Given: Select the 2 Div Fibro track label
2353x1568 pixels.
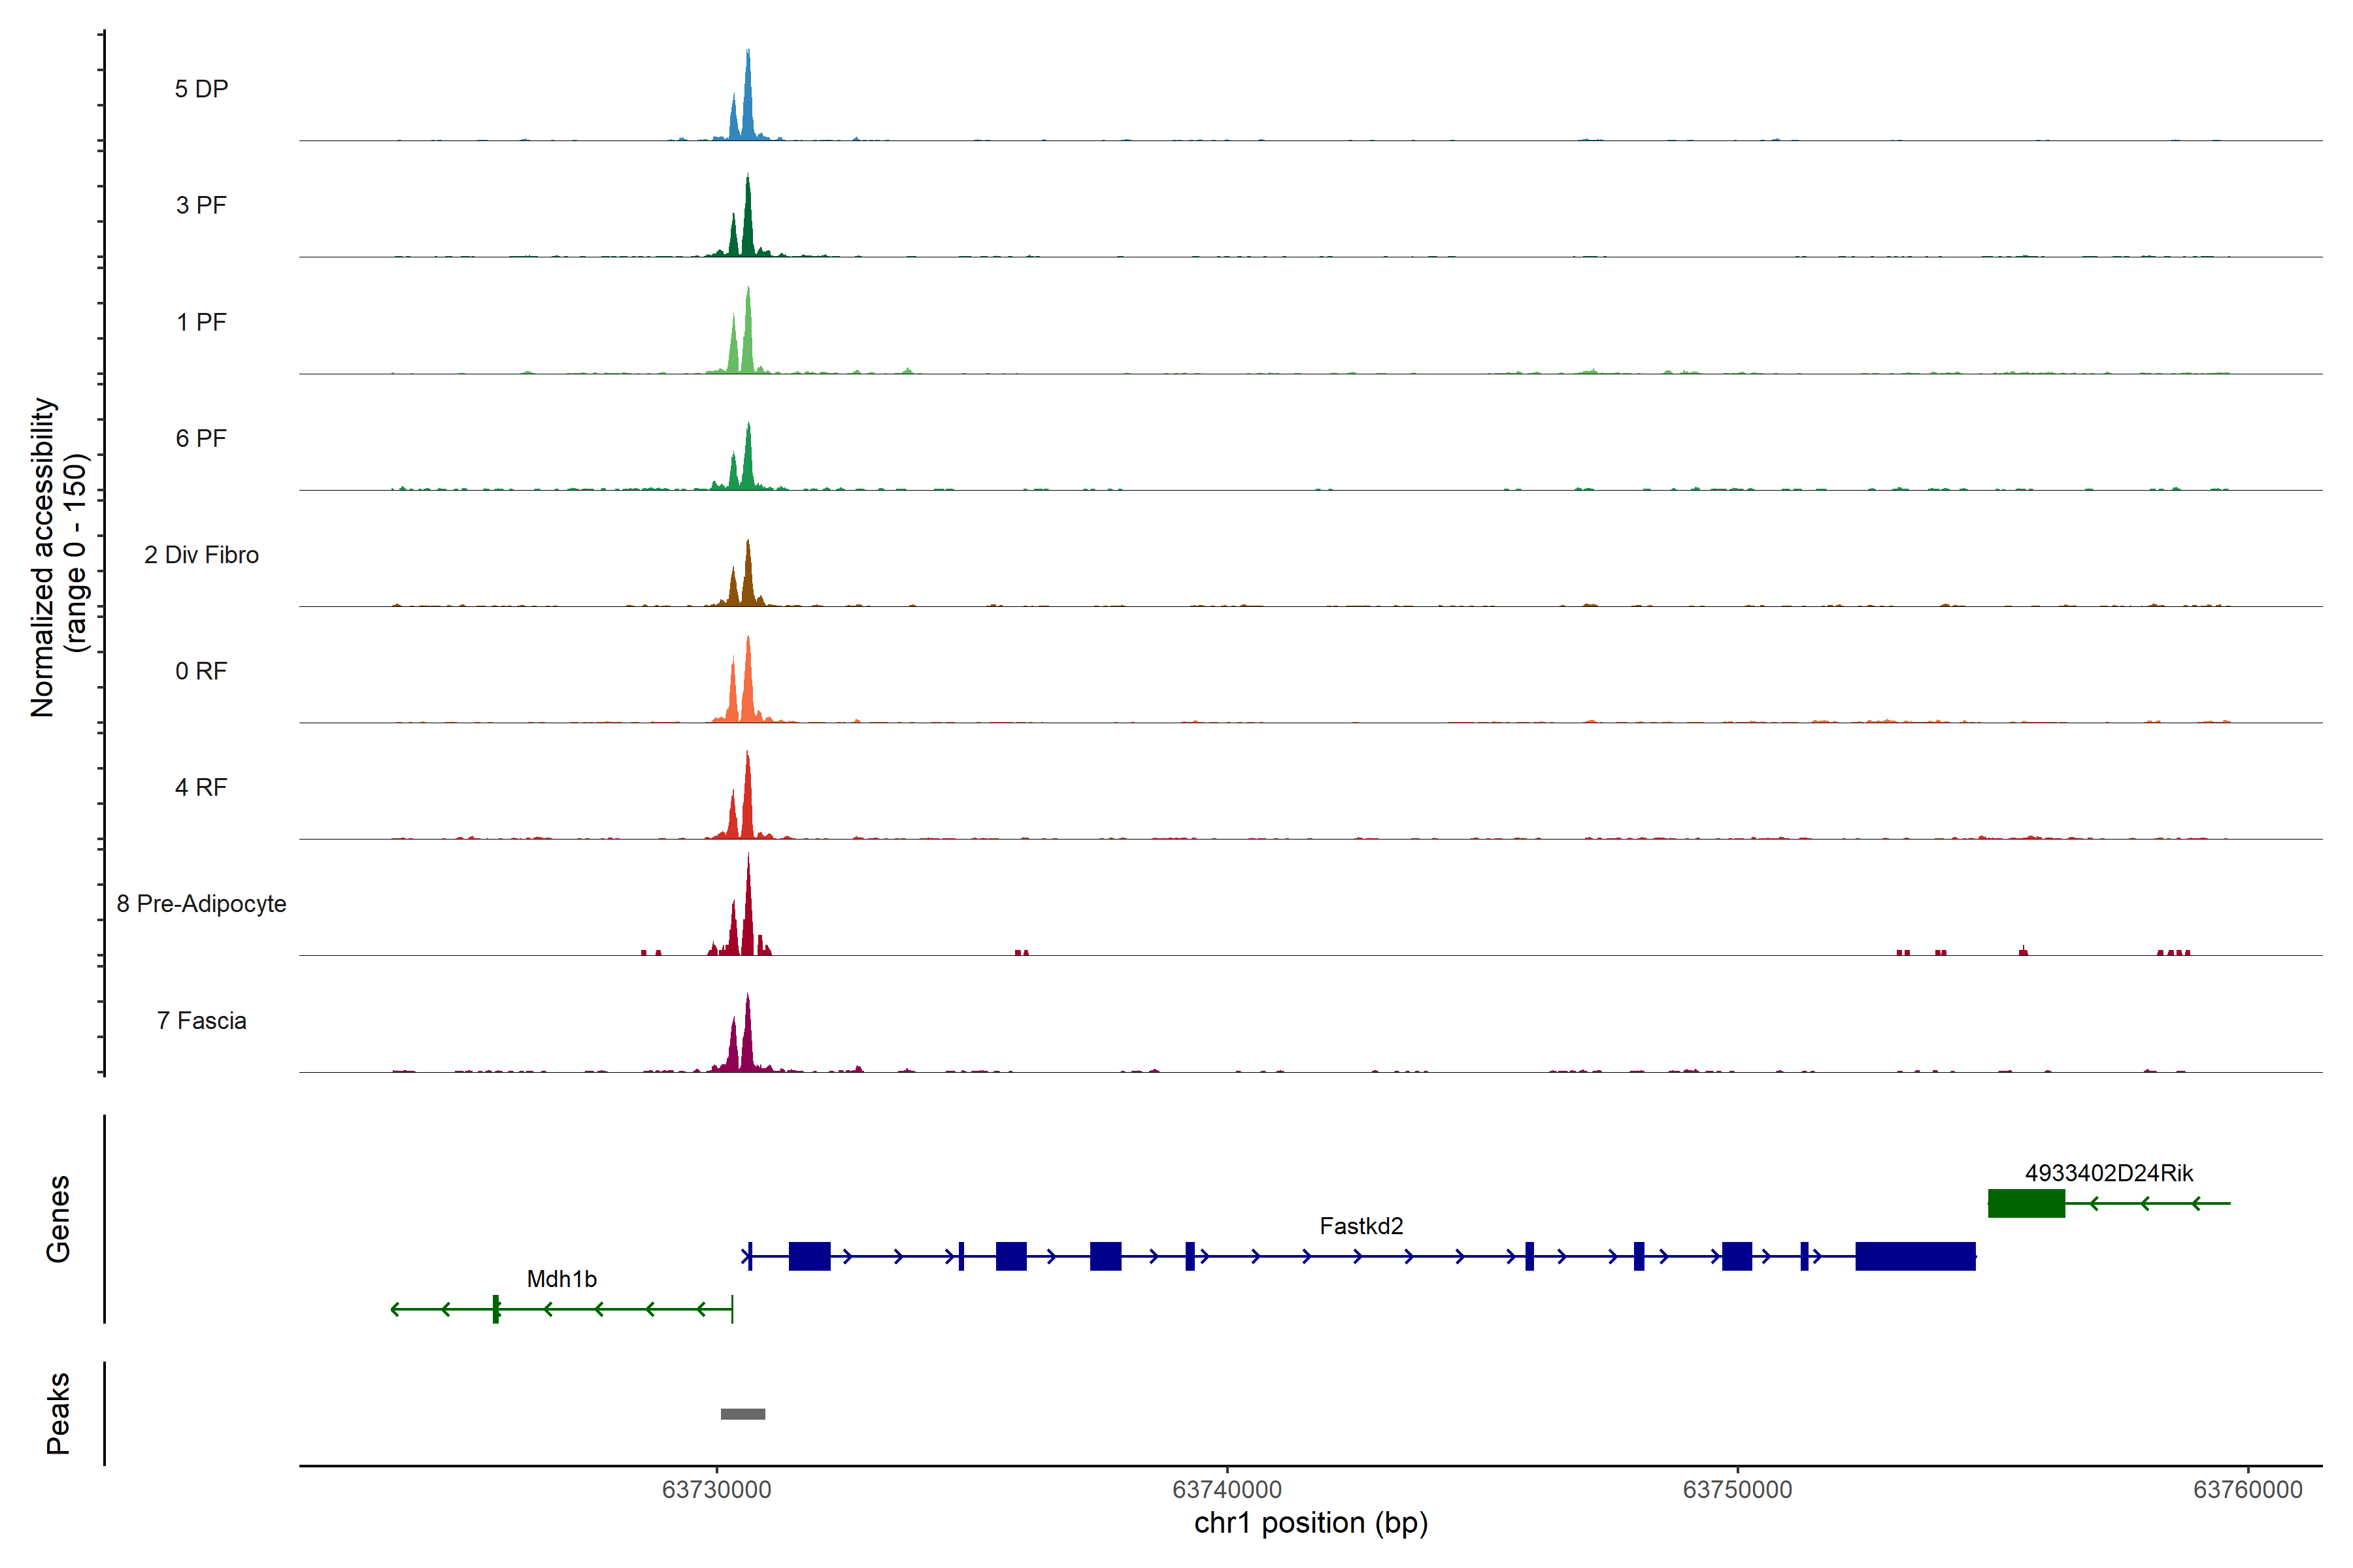Looking at the screenshot, I should coord(201,555).
